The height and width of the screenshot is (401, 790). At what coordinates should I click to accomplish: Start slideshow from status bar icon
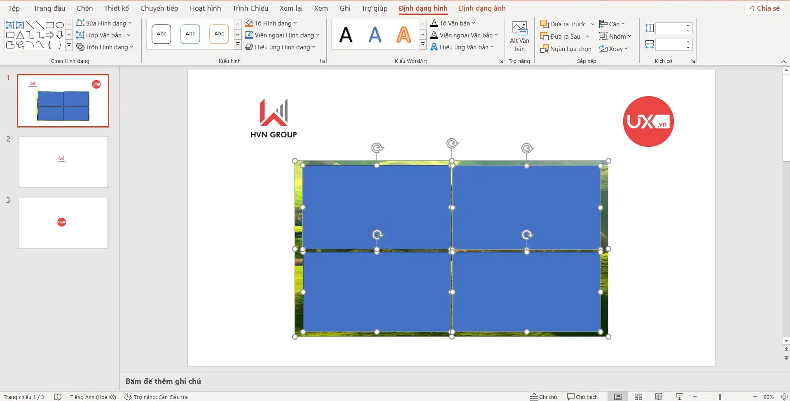(x=679, y=397)
